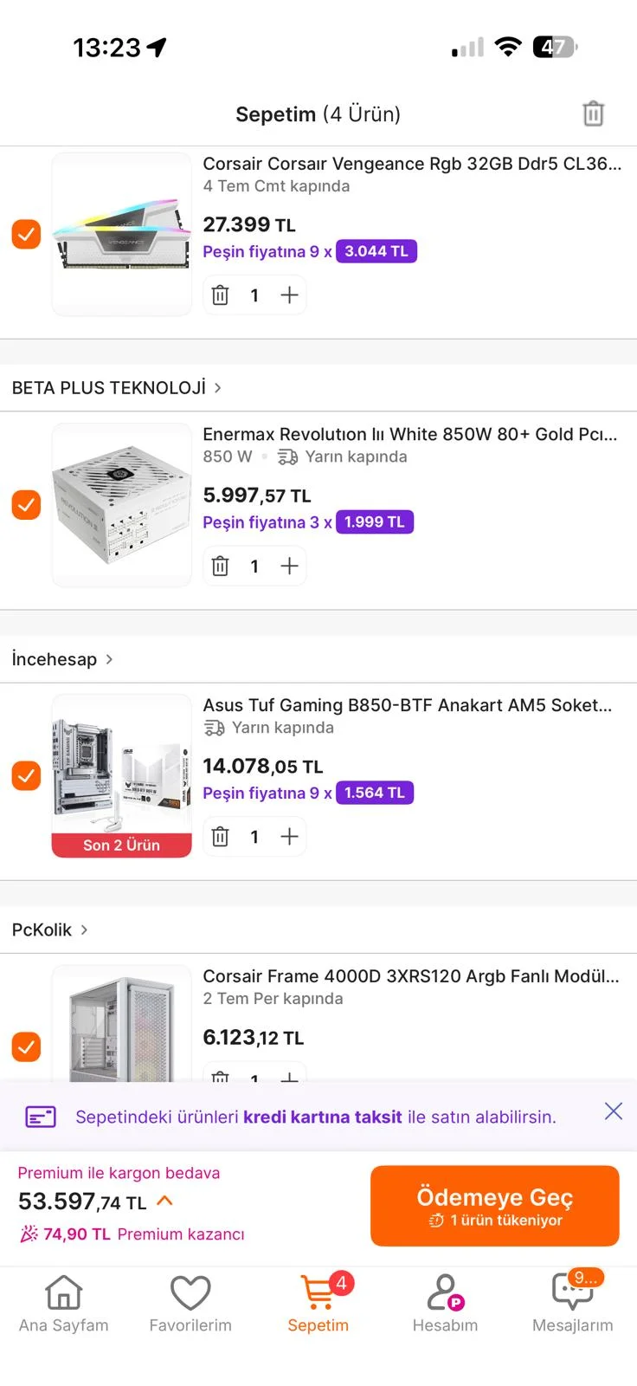Toggle the Corsair Frame 4000D case checkbox
Viewport: 637px width, 1386px height.
(26, 1046)
